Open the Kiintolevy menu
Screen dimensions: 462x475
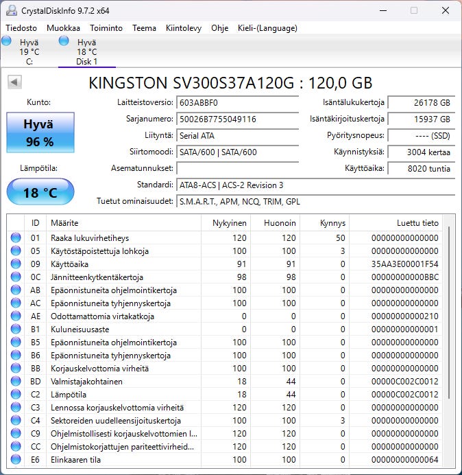(183, 28)
